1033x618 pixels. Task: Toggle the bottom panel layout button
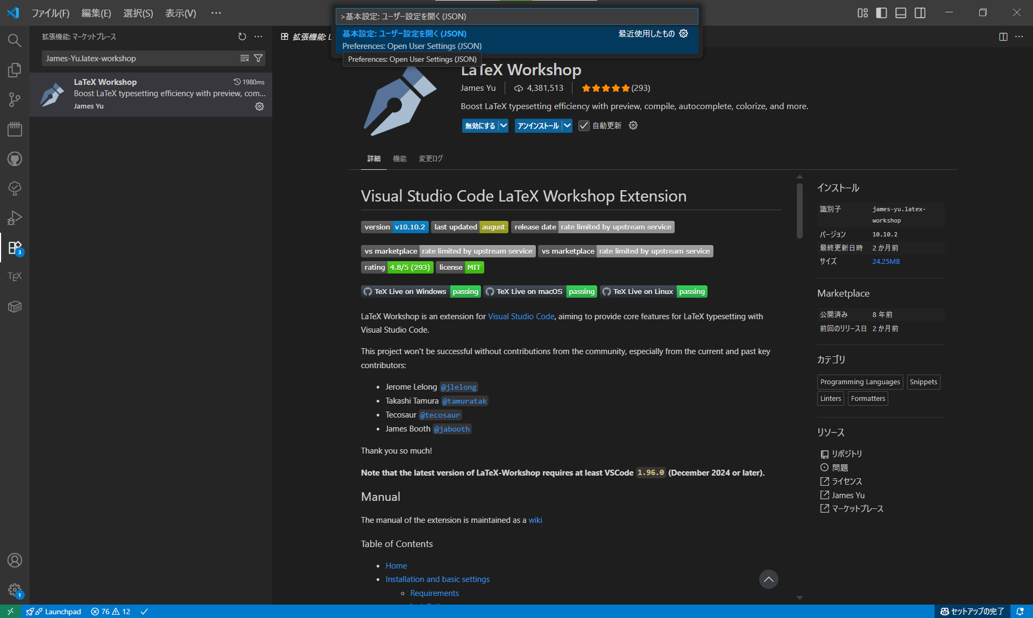(901, 13)
